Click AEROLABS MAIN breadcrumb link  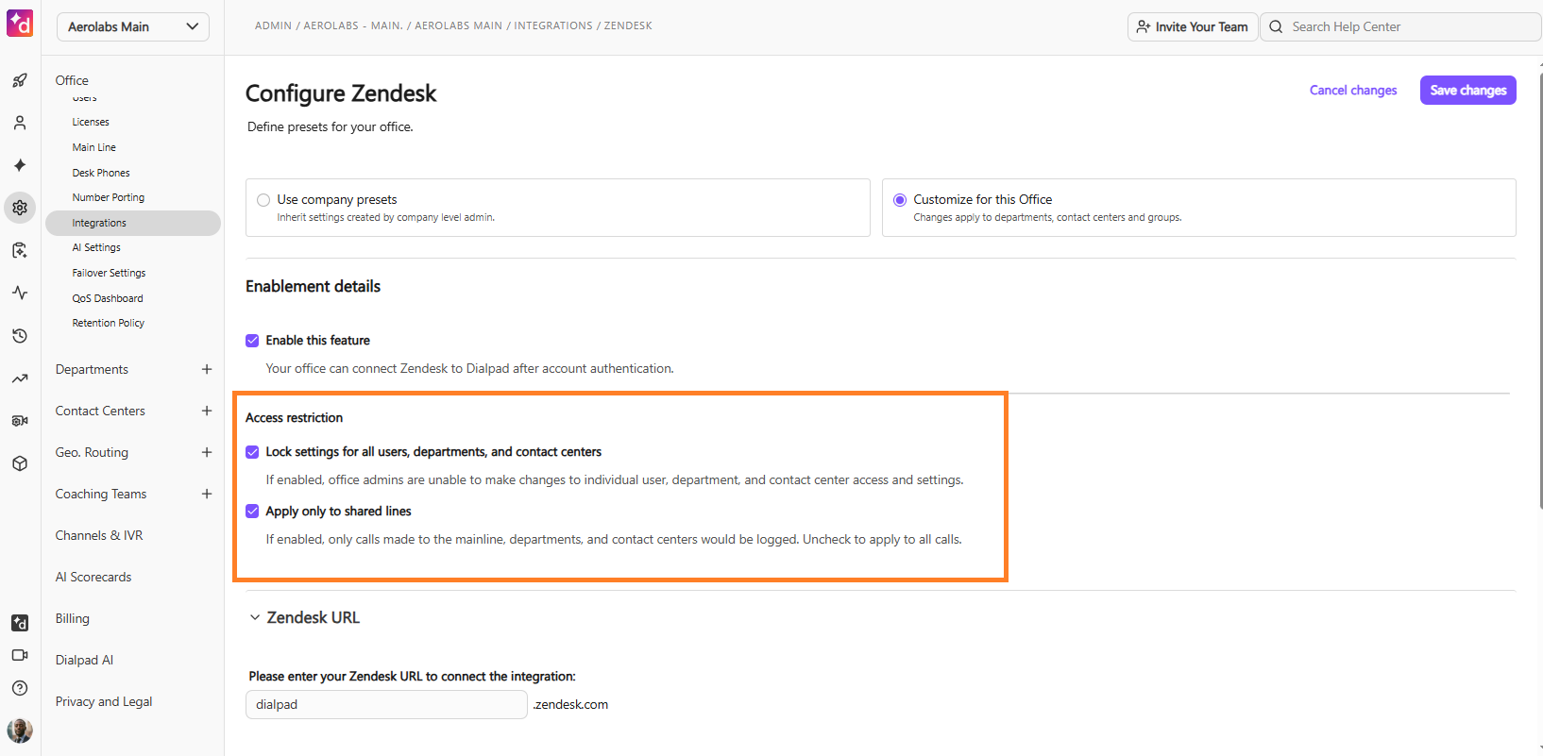(459, 25)
